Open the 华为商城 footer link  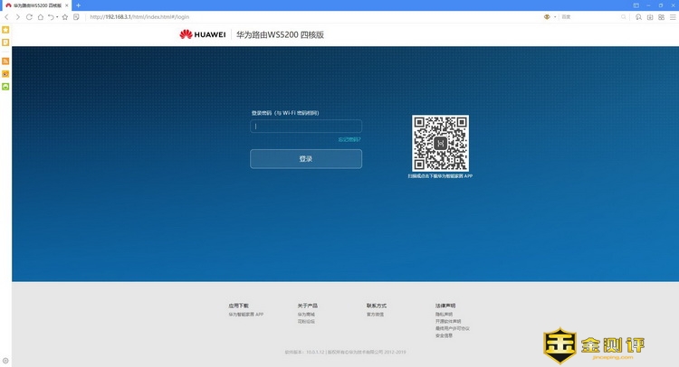point(307,314)
